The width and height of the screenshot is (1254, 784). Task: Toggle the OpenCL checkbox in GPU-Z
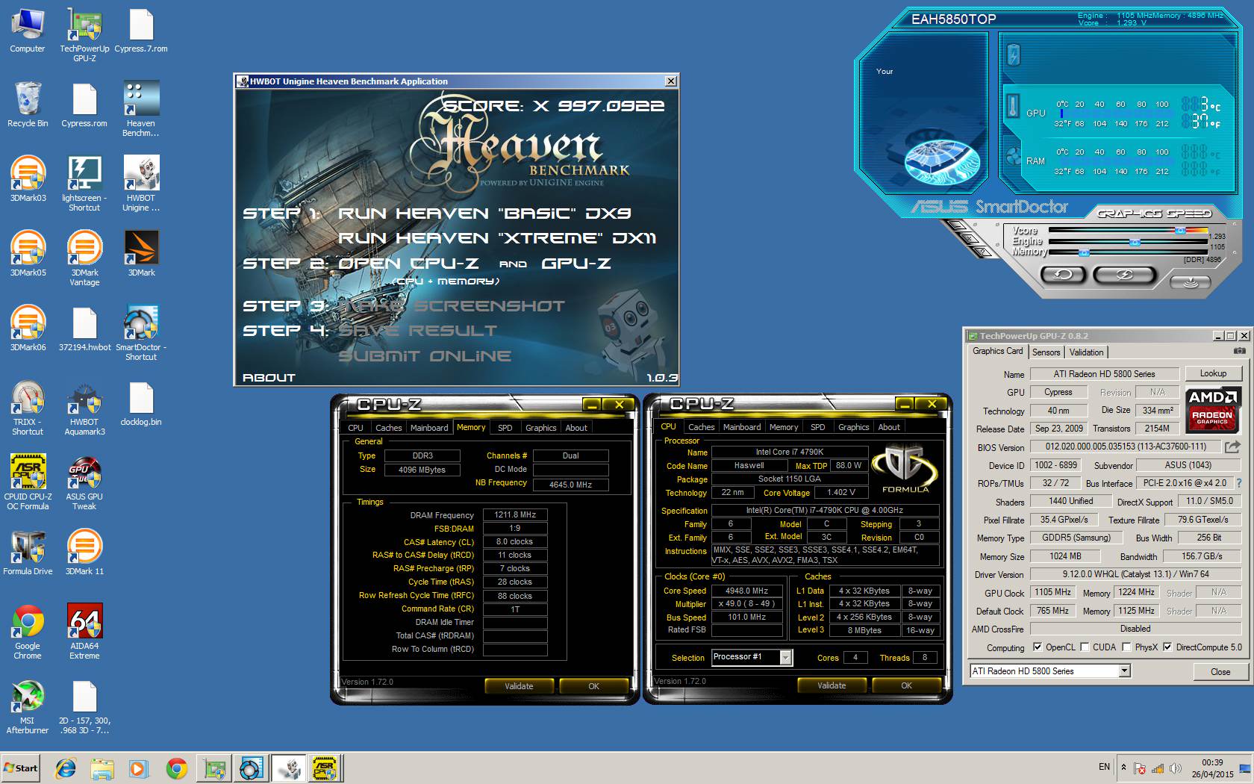click(1037, 647)
